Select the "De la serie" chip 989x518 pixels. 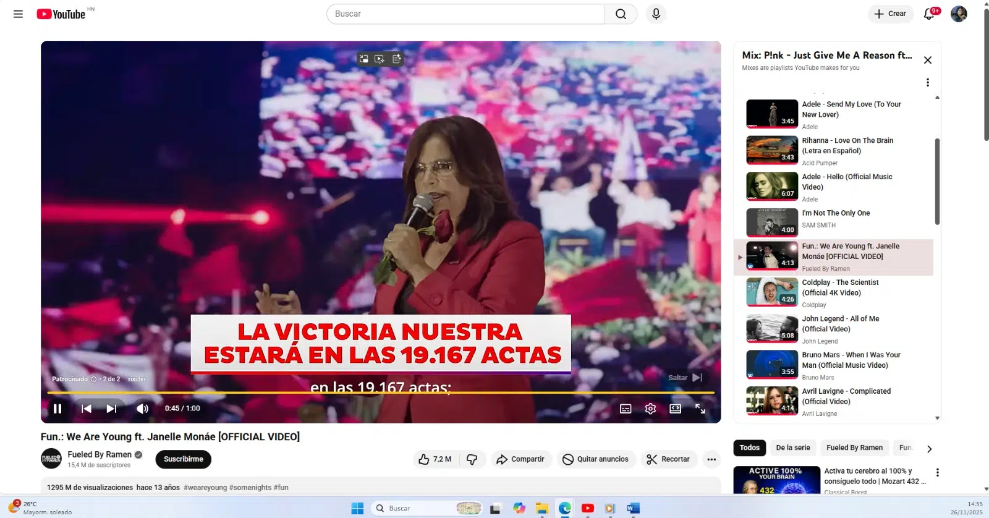pyautogui.click(x=792, y=448)
